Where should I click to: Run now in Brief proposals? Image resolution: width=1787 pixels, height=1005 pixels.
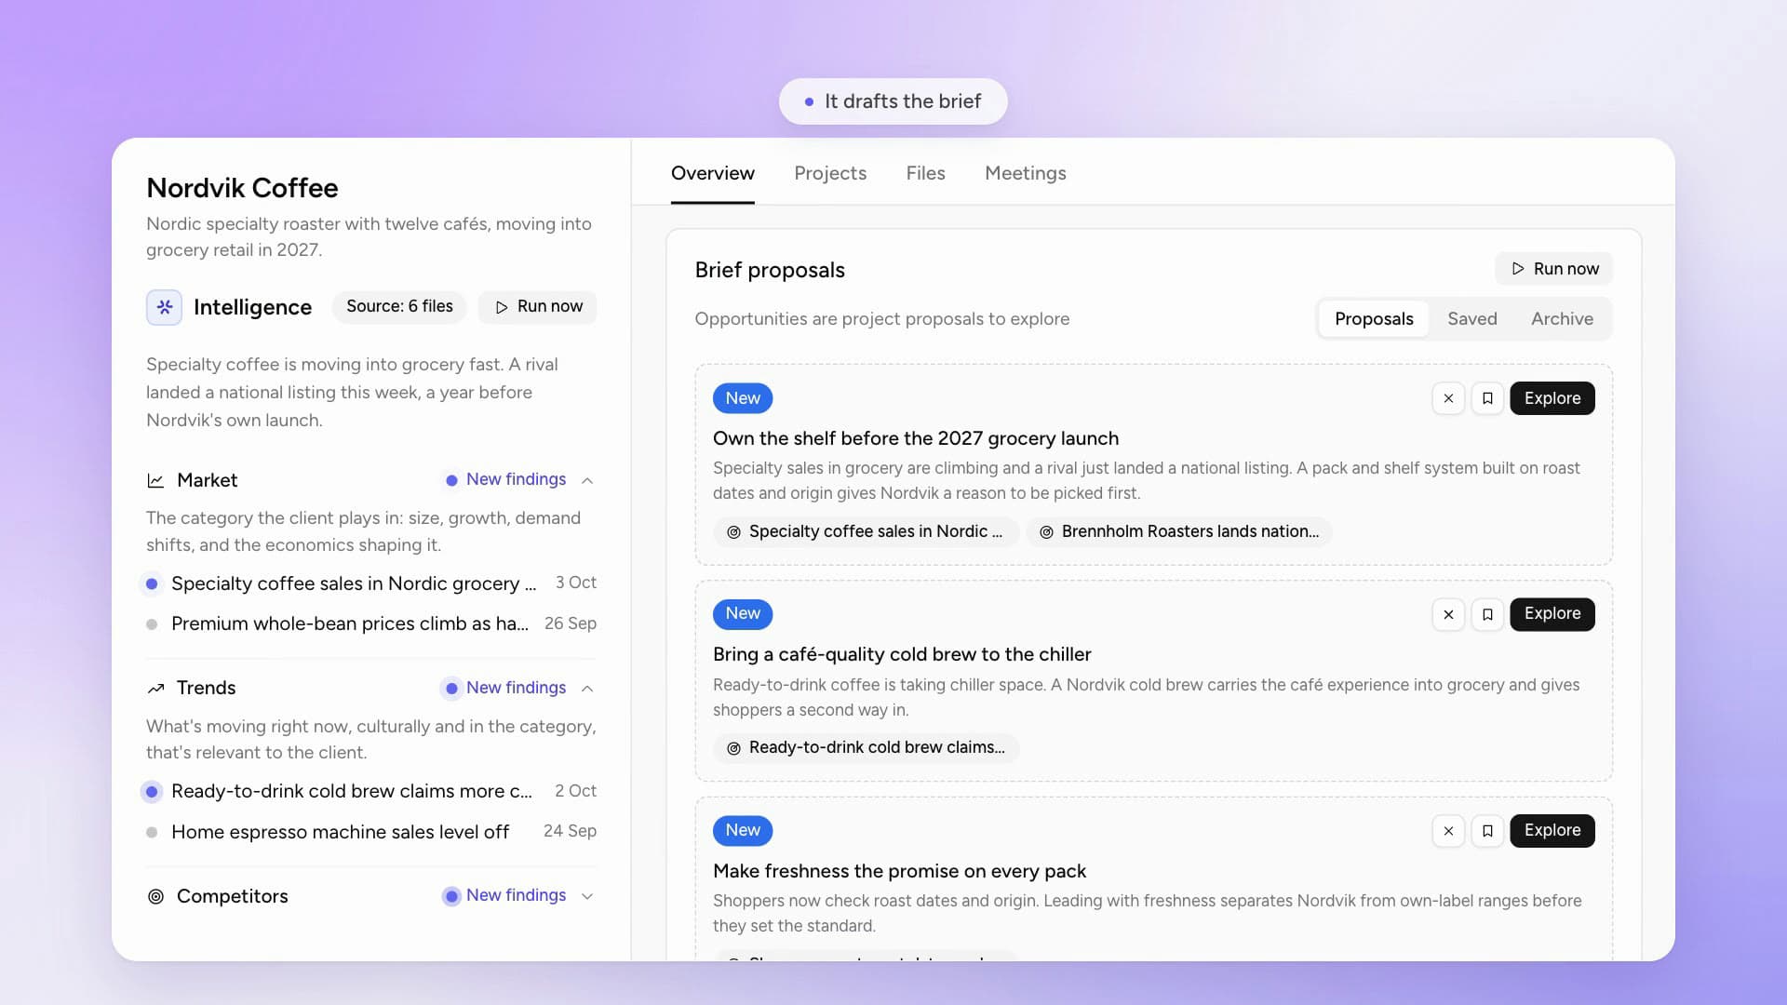[x=1554, y=269]
